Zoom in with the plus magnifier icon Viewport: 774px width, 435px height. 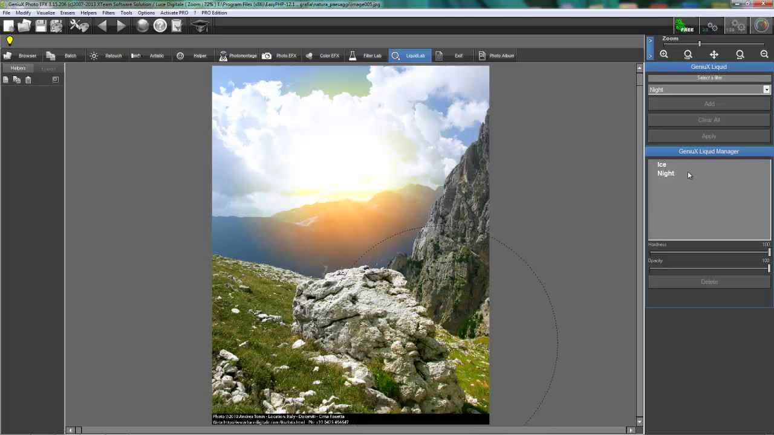[664, 54]
